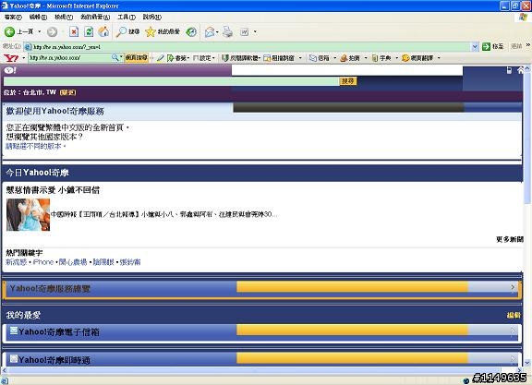Open the dropdown arrow beside 阻擋視窗

(x=300, y=58)
